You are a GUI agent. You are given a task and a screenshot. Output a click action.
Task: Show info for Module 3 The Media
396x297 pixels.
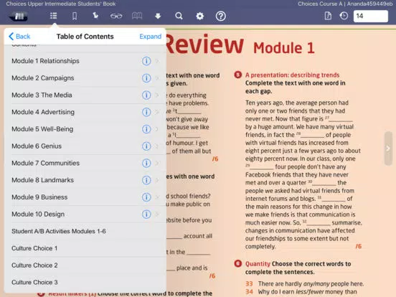point(146,95)
